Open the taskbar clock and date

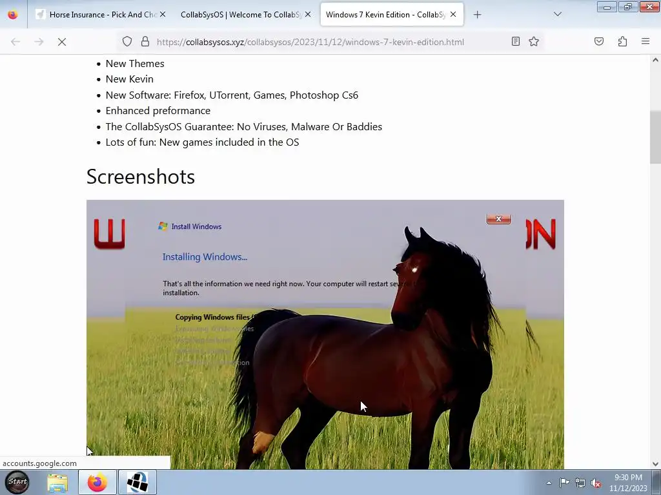[628, 483]
